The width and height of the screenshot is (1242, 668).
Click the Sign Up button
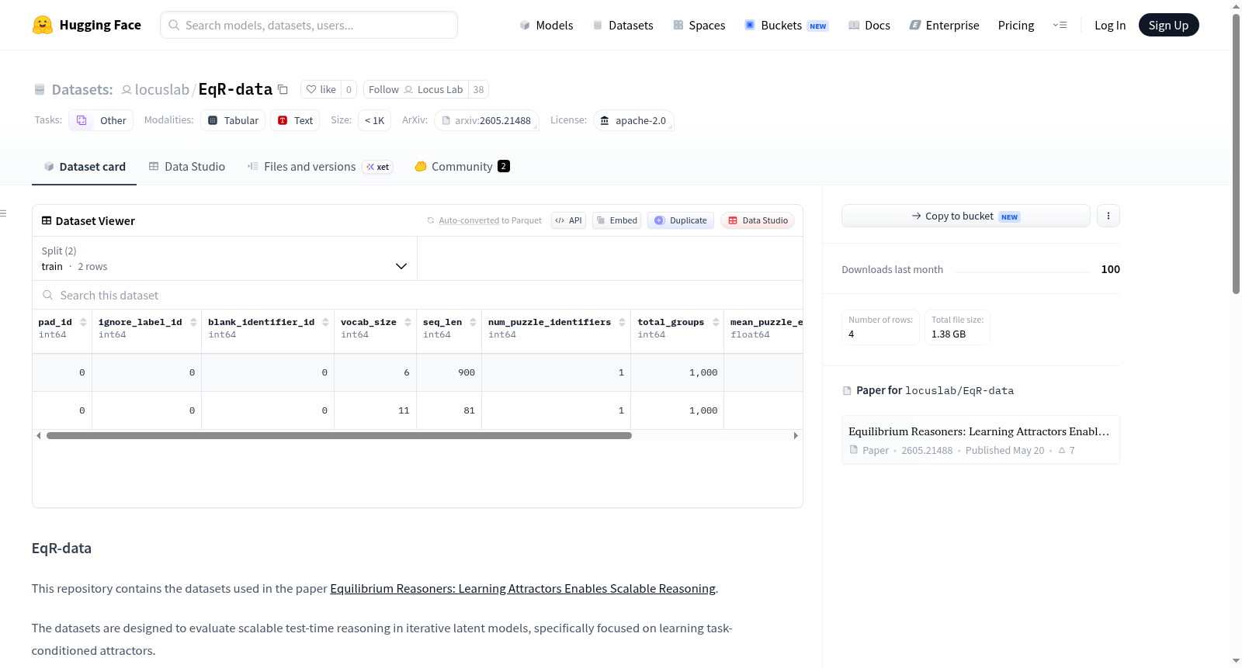1168,25
